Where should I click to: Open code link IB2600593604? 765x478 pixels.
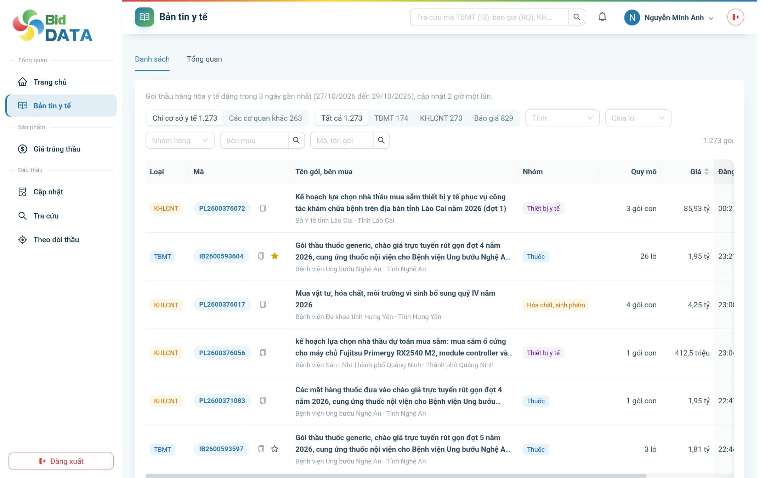221,256
